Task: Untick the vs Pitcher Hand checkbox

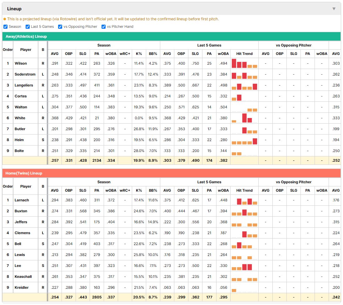Action: pyautogui.click(x=103, y=27)
